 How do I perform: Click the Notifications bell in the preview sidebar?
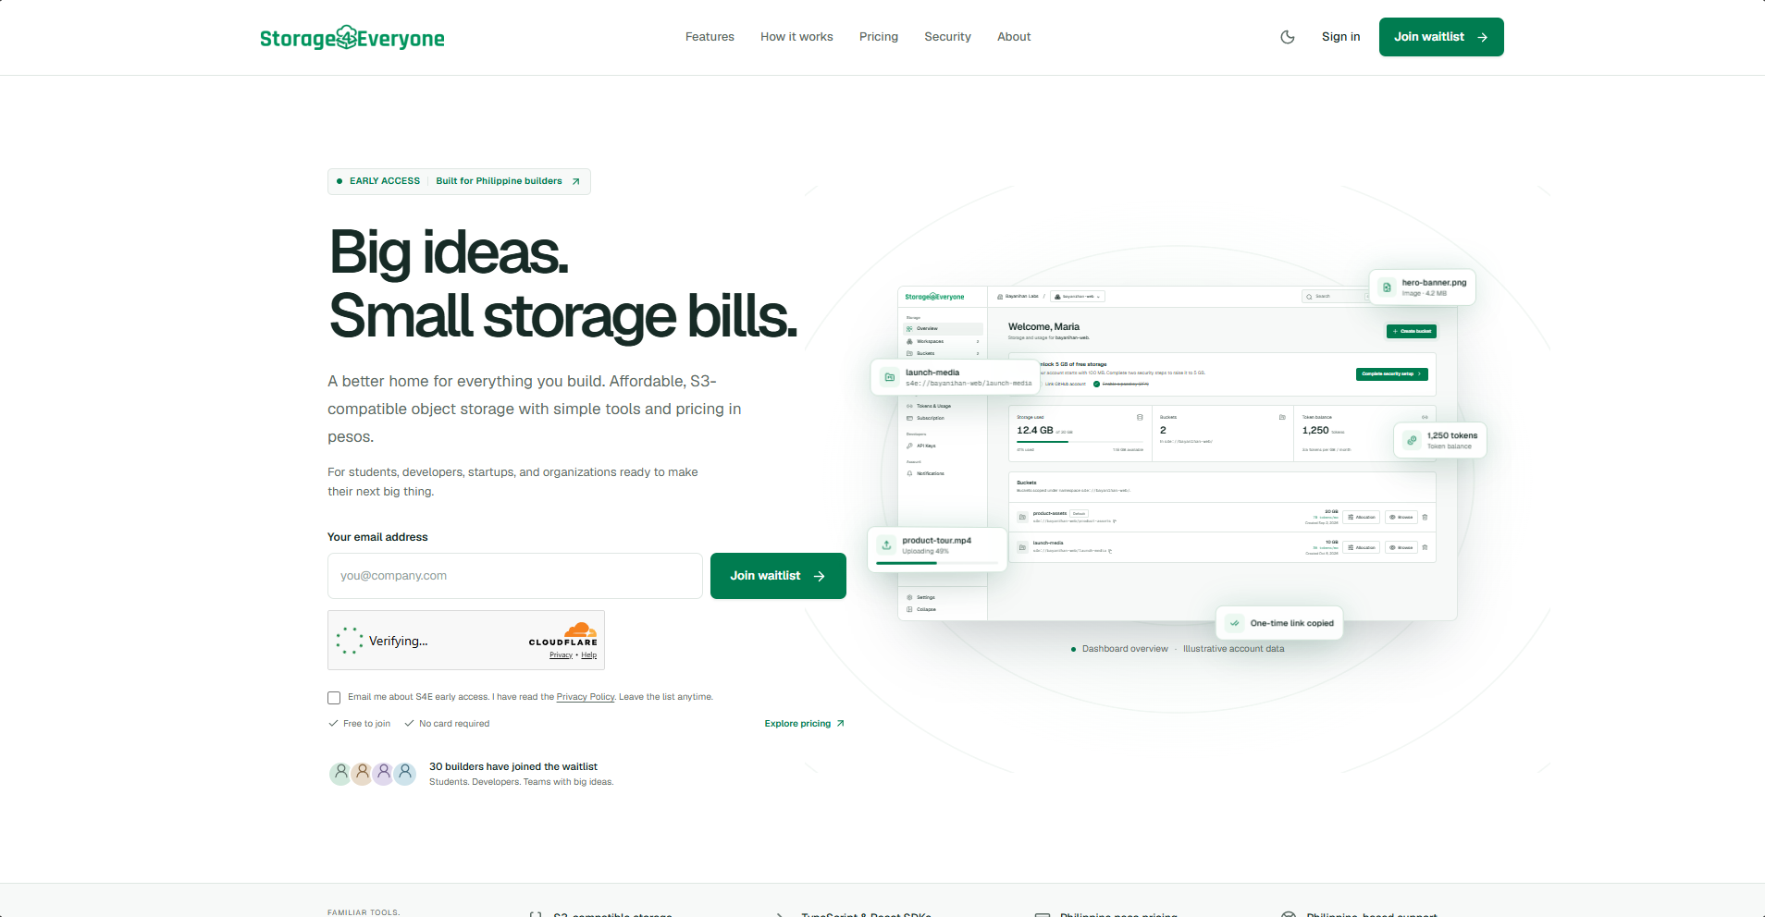pos(909,473)
